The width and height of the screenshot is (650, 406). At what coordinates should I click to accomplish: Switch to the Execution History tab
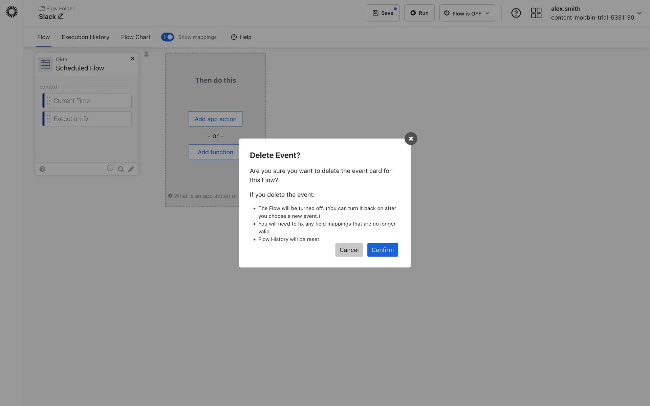click(x=85, y=37)
